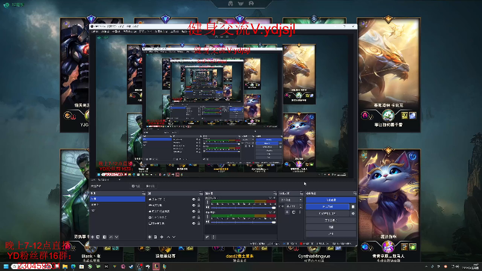Open source Properties button above docks
This screenshot has height=271, width=482.
(x=136, y=186)
